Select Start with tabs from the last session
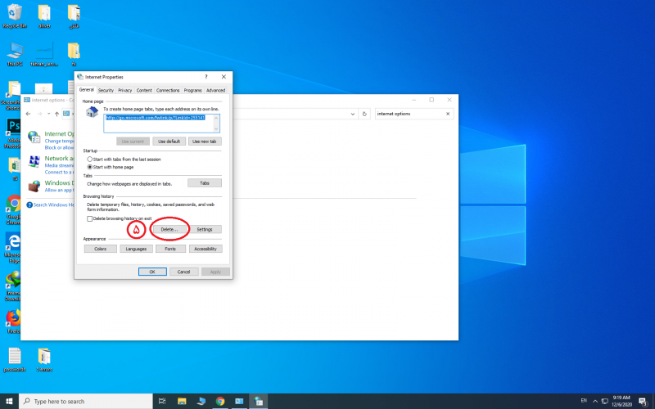Viewport: 655px width, 409px height. pyautogui.click(x=90, y=159)
